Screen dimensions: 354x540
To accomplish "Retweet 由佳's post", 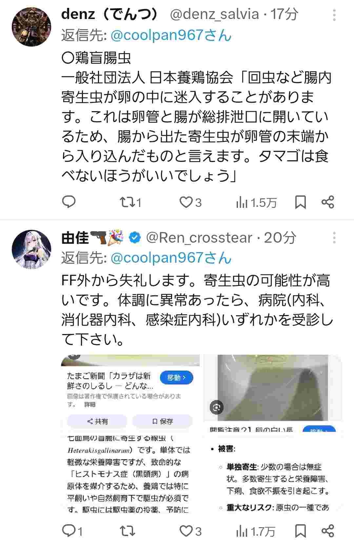I will (x=128, y=530).
